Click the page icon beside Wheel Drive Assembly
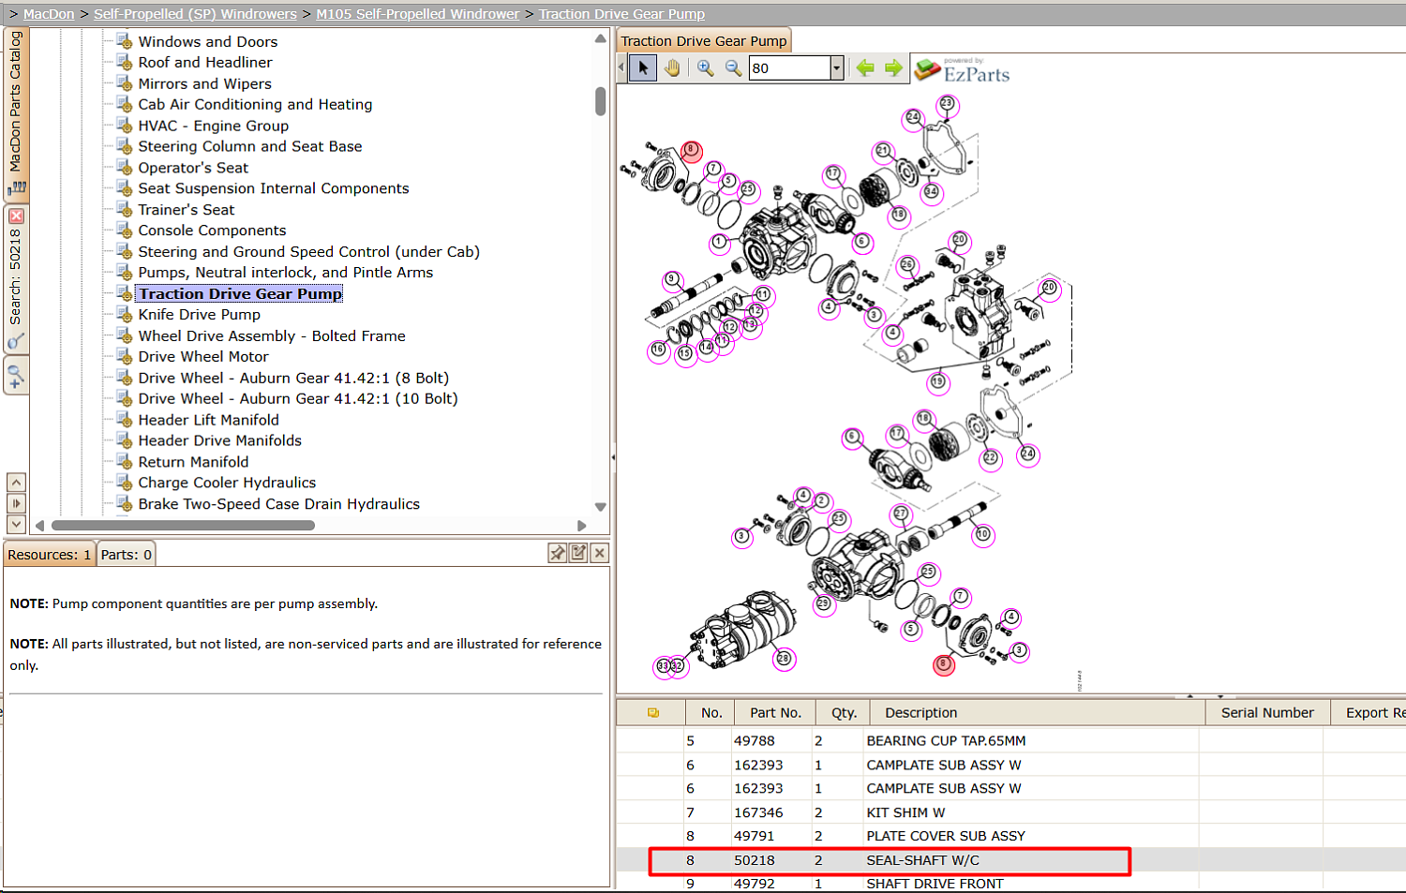Viewport: 1406px width, 893px height. [124, 335]
